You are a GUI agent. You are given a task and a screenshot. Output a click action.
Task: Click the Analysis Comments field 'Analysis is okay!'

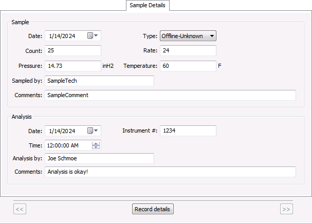coord(170,172)
